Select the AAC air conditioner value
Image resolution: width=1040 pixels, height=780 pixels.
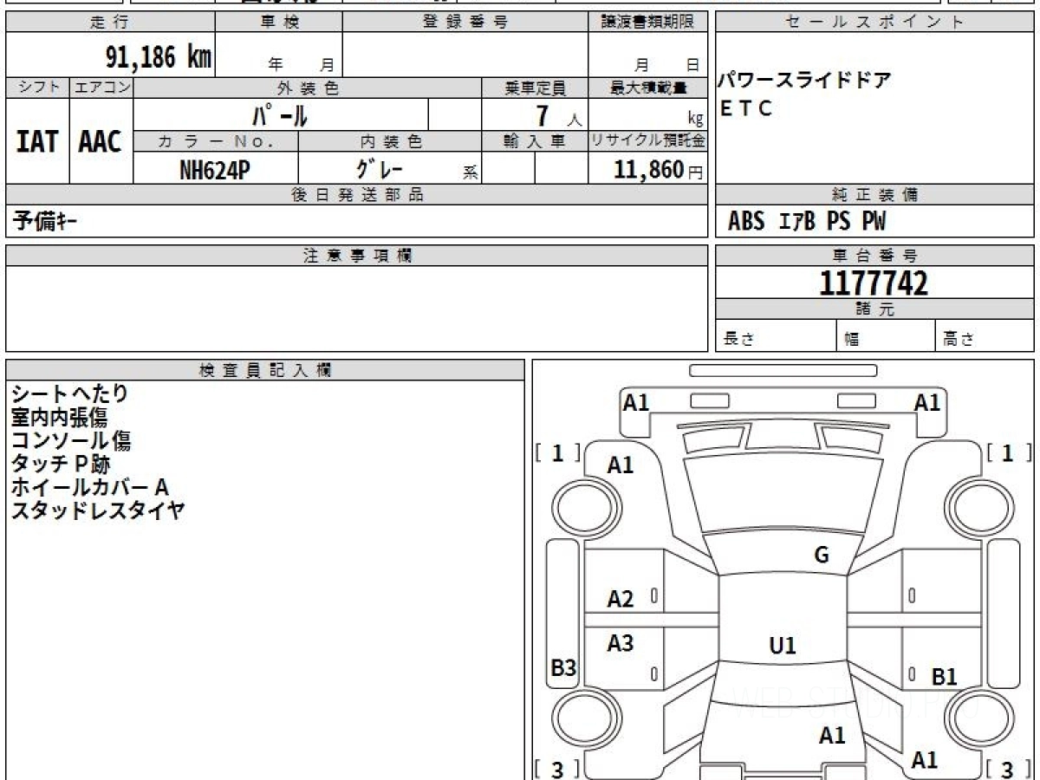(101, 141)
